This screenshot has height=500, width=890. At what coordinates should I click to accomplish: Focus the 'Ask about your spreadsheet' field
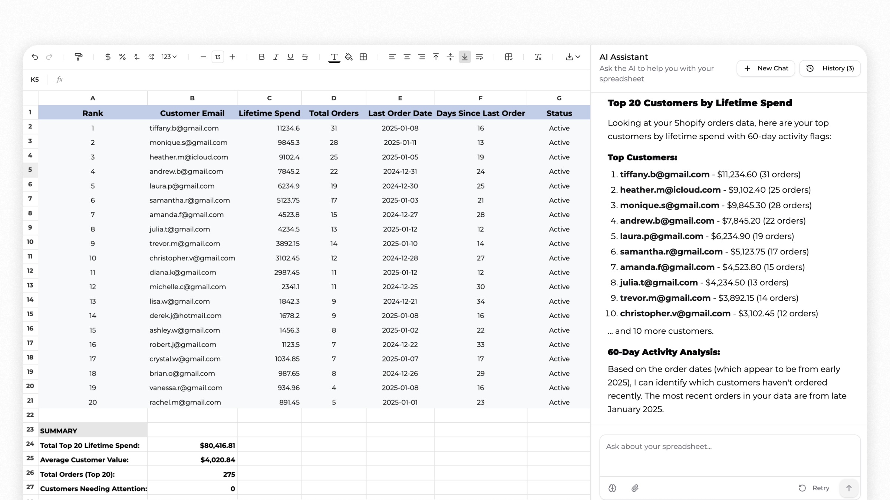point(729,456)
